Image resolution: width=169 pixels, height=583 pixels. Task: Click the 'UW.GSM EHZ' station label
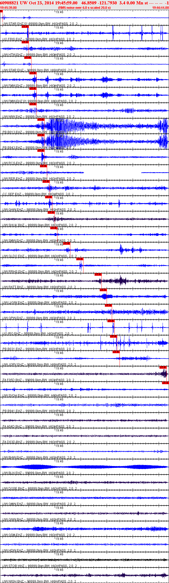click(12, 535)
